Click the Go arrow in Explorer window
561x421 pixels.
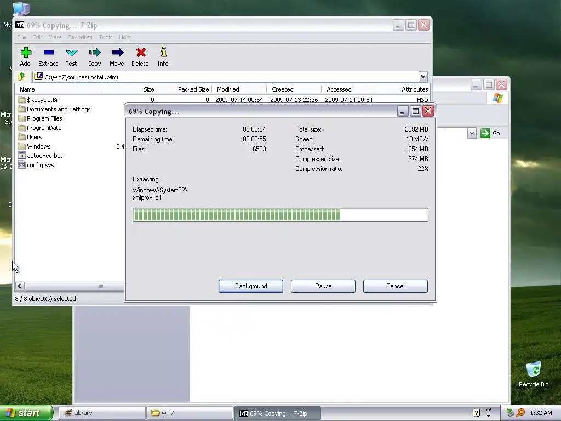(485, 133)
